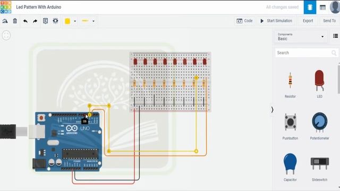Undo the last action
340x191 pixels.
(x=25, y=21)
